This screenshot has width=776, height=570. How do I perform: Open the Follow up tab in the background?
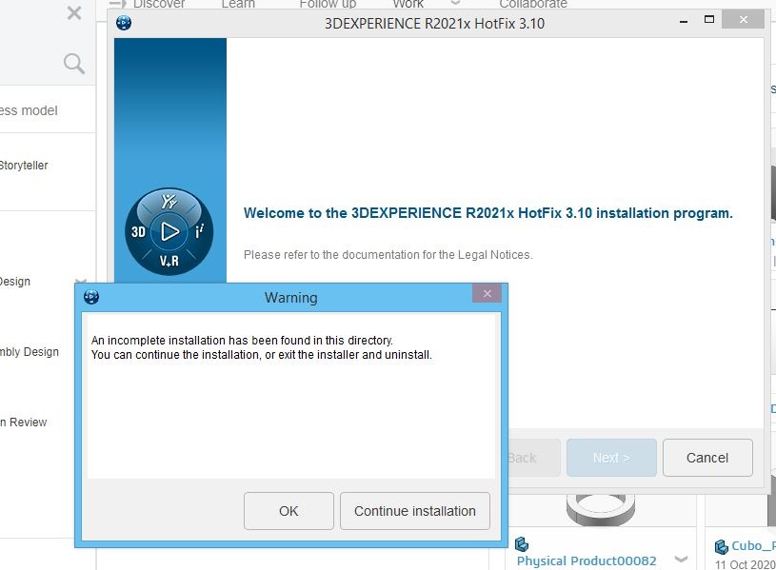point(328,4)
